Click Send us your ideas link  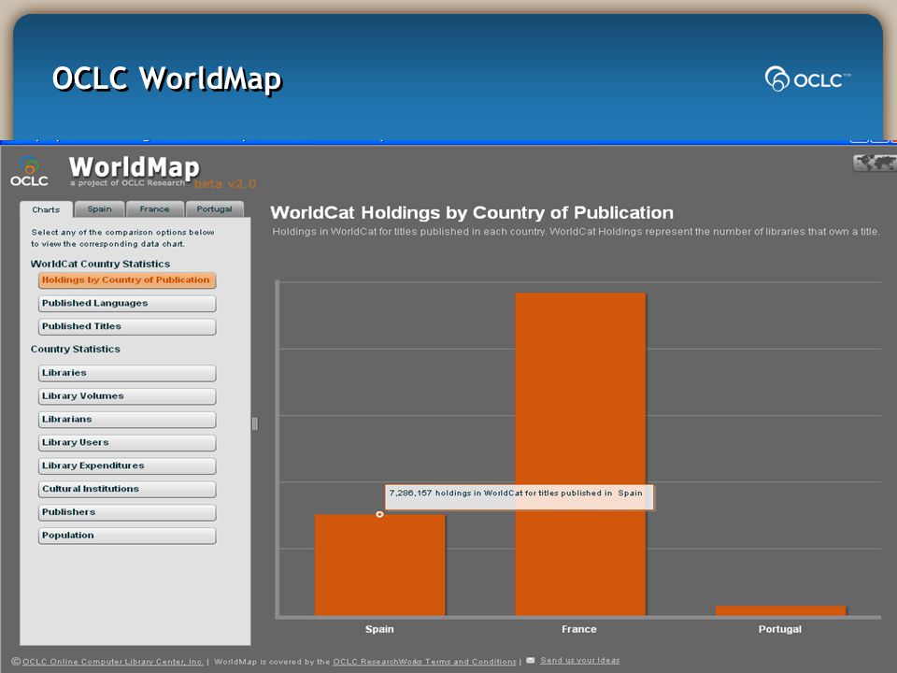pyautogui.click(x=579, y=661)
